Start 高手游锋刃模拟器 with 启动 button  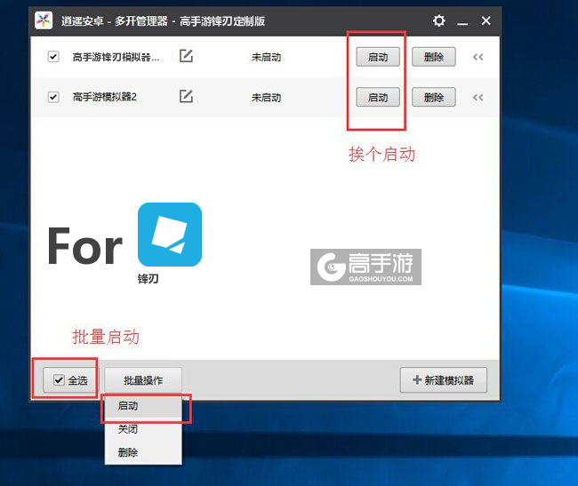[x=378, y=57]
